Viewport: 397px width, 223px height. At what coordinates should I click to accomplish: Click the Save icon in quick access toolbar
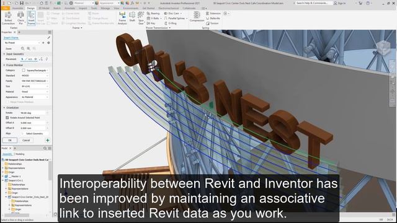pos(22,3)
